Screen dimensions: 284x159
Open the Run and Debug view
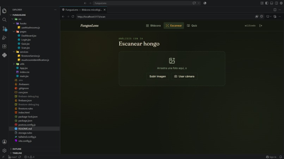4,38
